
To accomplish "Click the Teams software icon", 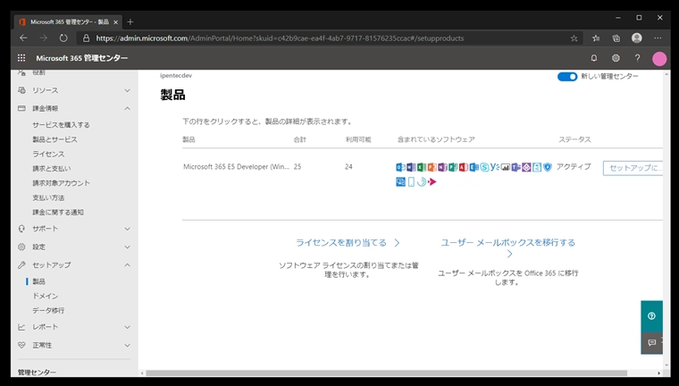I will [516, 167].
